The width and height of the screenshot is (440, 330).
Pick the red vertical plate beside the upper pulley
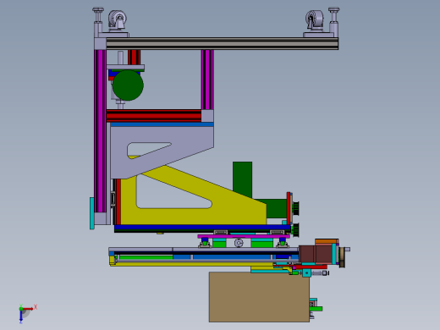(289, 208)
